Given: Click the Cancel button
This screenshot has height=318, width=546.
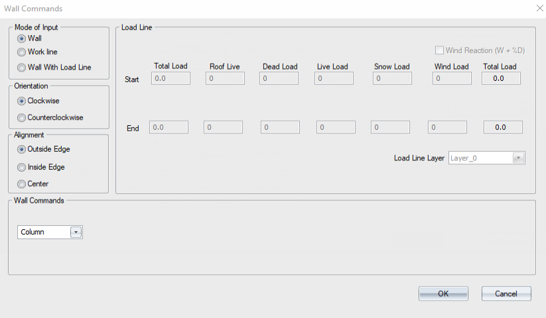Looking at the screenshot, I should click(506, 293).
